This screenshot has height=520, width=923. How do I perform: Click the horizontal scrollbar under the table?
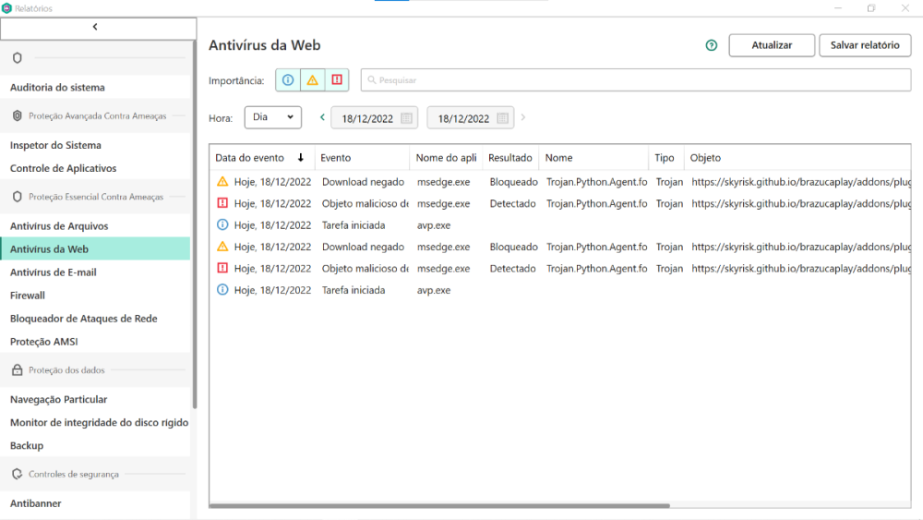[x=439, y=505]
